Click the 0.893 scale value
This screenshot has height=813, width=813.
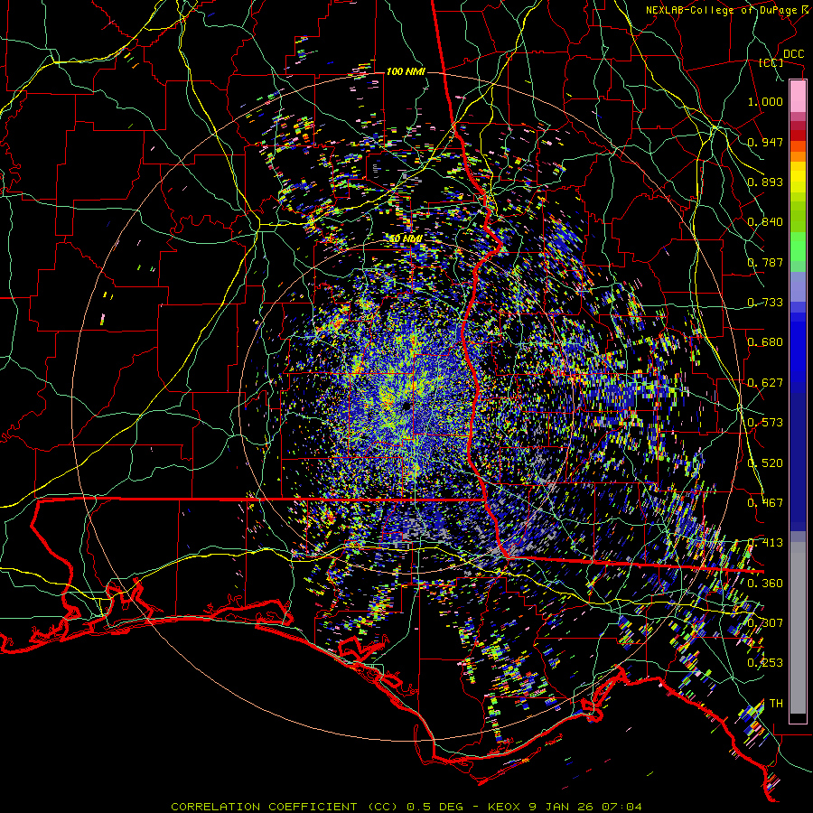point(765,182)
